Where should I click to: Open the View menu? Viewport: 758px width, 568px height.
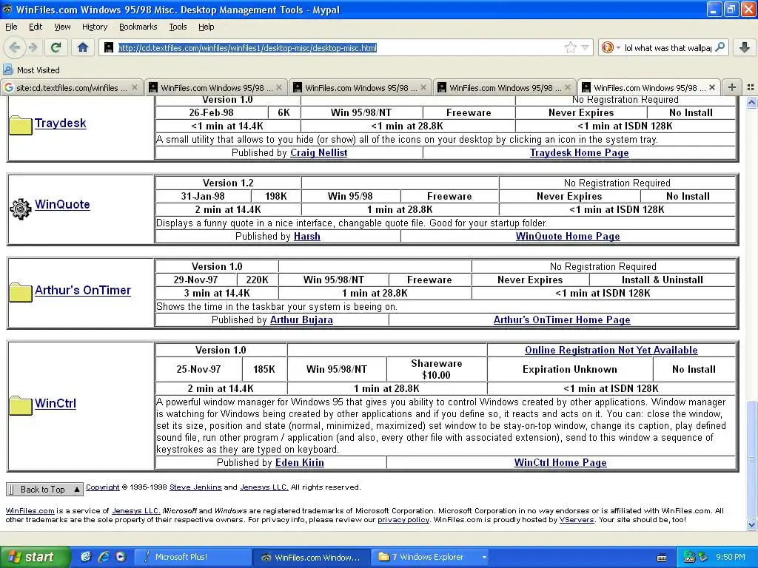click(x=62, y=27)
